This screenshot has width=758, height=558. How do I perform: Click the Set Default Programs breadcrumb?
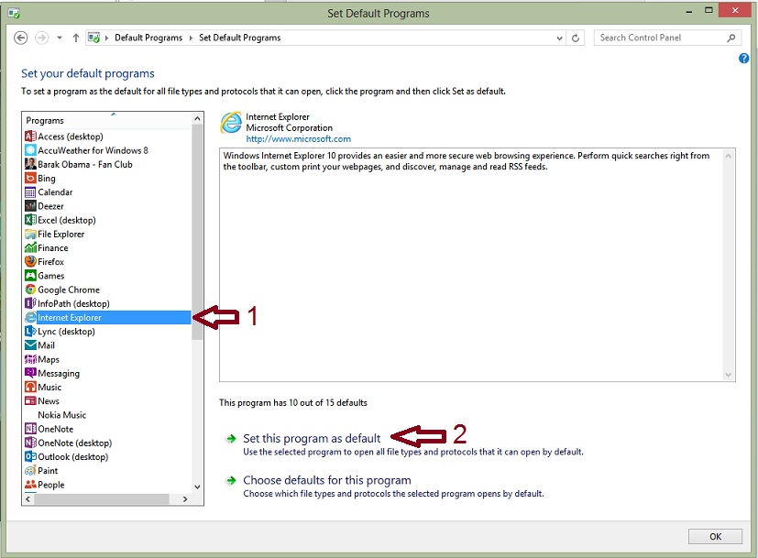point(240,38)
